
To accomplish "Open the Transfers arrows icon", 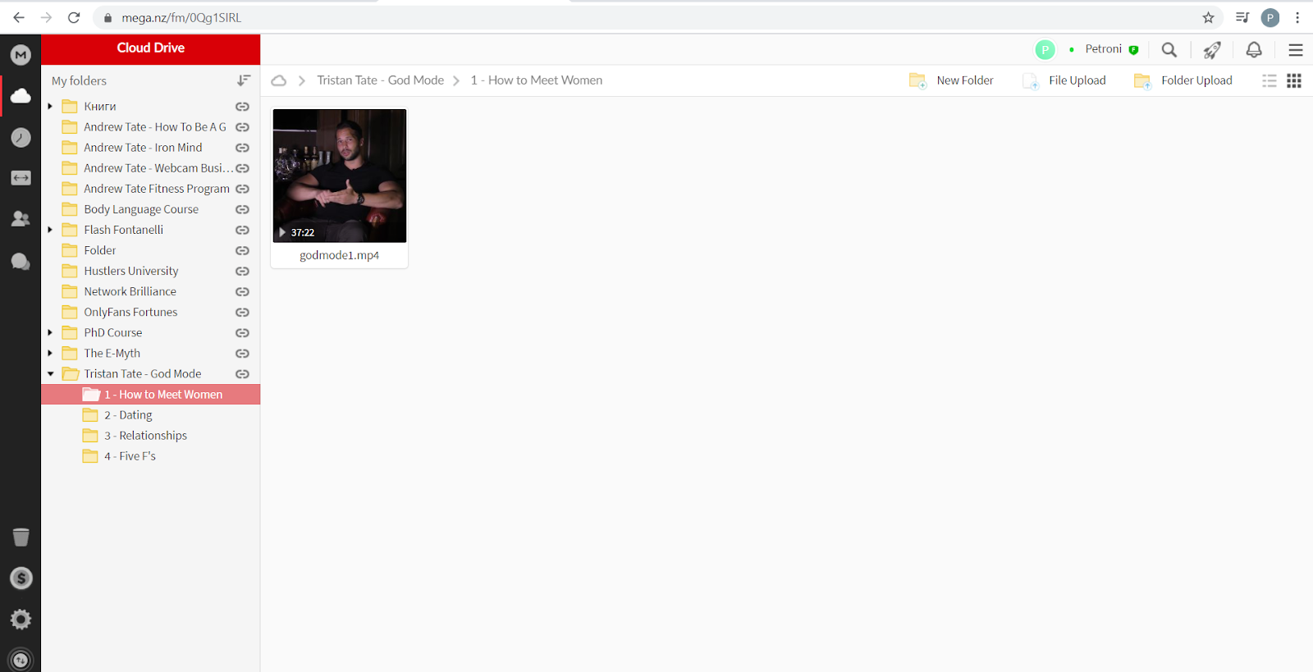I will click(x=21, y=178).
